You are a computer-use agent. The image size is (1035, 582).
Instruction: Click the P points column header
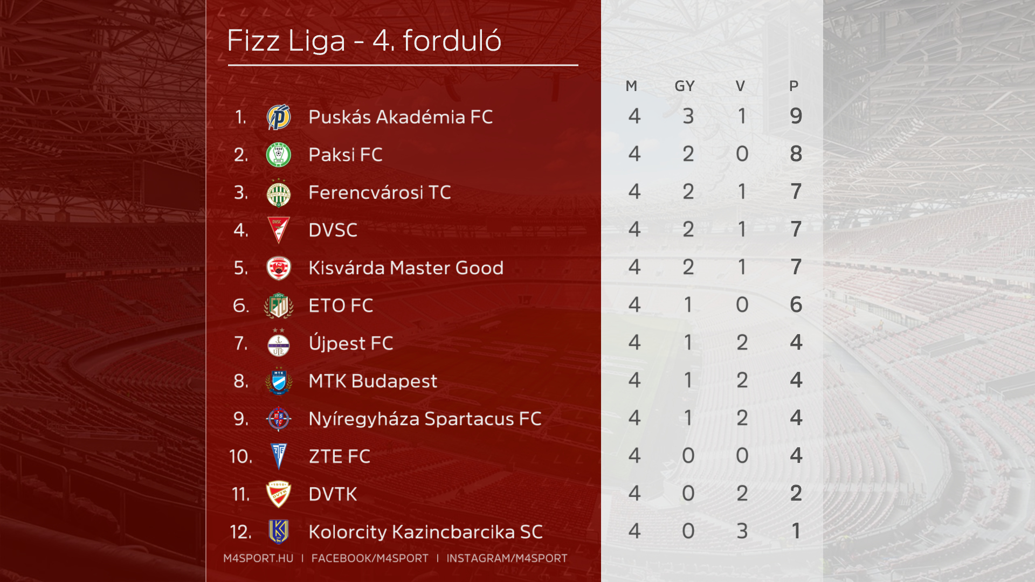coord(793,86)
